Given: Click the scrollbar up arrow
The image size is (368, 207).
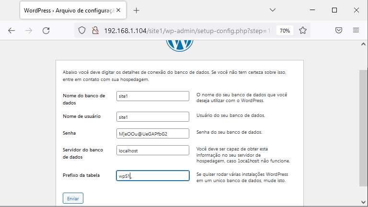Looking at the screenshot, I should click(363, 44).
